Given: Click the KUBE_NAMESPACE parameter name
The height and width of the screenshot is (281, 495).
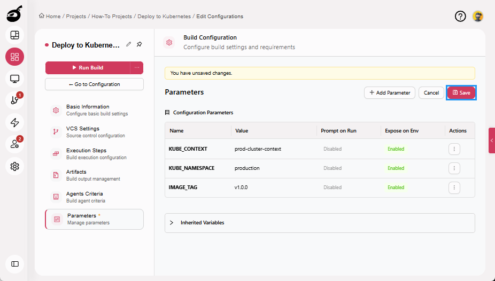Looking at the screenshot, I should pyautogui.click(x=191, y=168).
